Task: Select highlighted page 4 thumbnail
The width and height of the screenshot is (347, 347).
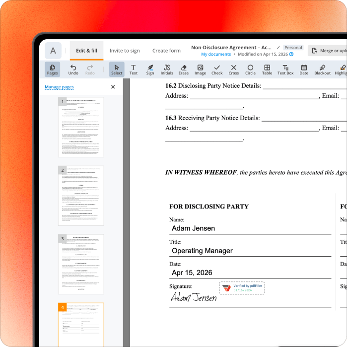Action: coord(81,325)
